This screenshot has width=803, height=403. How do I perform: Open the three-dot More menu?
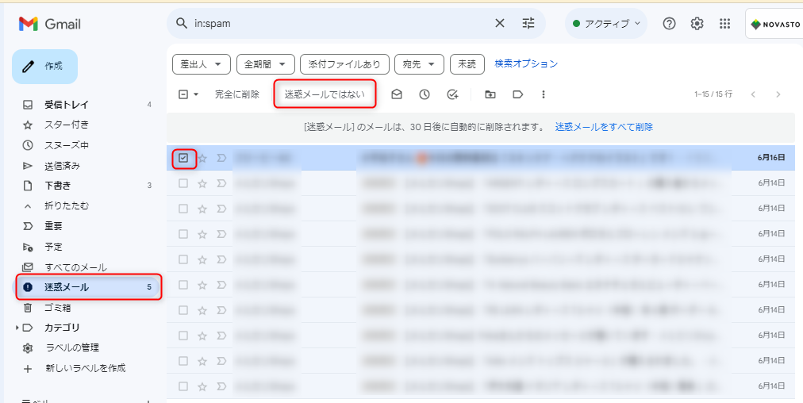tap(544, 94)
